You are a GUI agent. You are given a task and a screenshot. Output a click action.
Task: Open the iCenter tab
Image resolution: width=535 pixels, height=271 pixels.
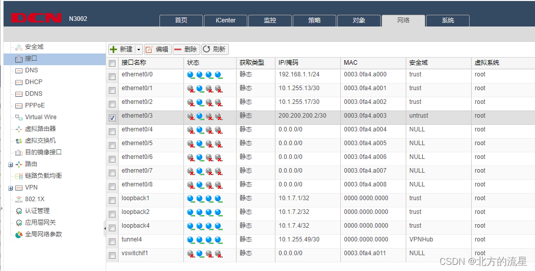click(225, 20)
